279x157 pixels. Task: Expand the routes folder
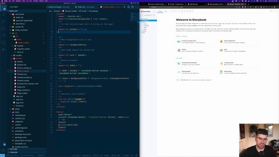(x=18, y=55)
